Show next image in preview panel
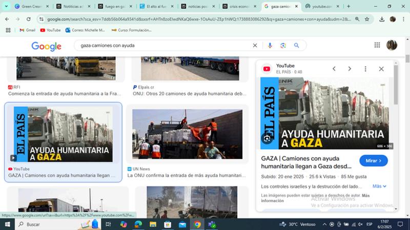This screenshot has width=410, height=230. click(350, 69)
